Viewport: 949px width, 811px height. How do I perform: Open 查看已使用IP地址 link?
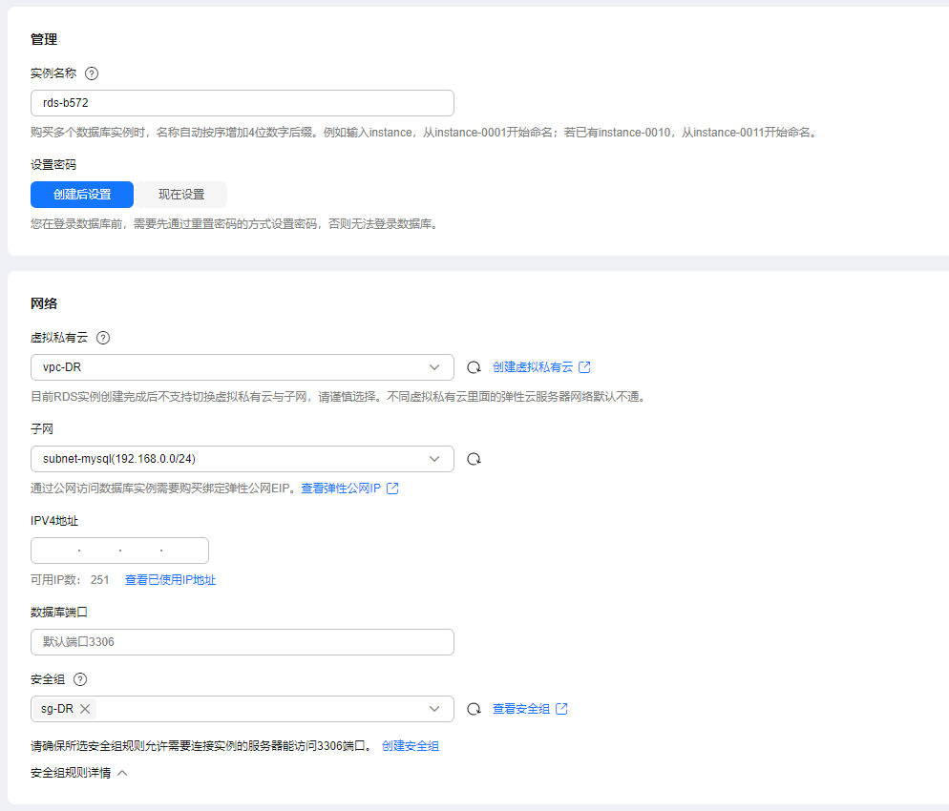click(x=170, y=580)
